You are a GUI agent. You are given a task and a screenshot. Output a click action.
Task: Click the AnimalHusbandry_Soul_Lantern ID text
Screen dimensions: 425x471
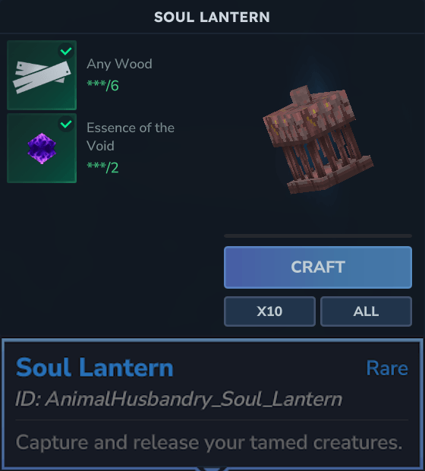179,400
